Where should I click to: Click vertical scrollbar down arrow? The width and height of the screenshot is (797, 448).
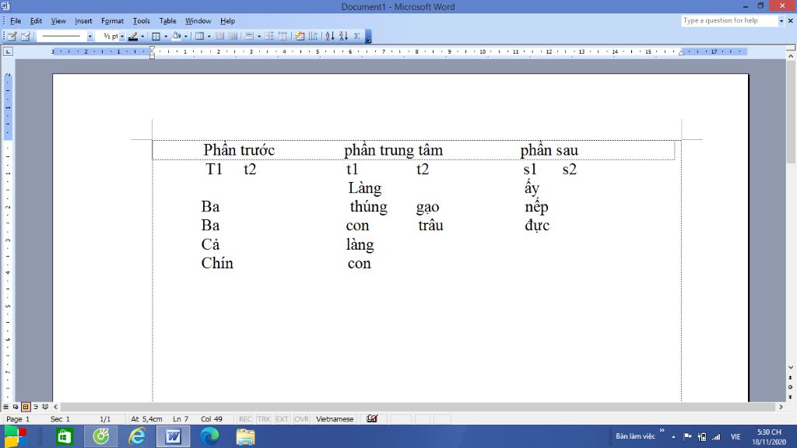[791, 367]
